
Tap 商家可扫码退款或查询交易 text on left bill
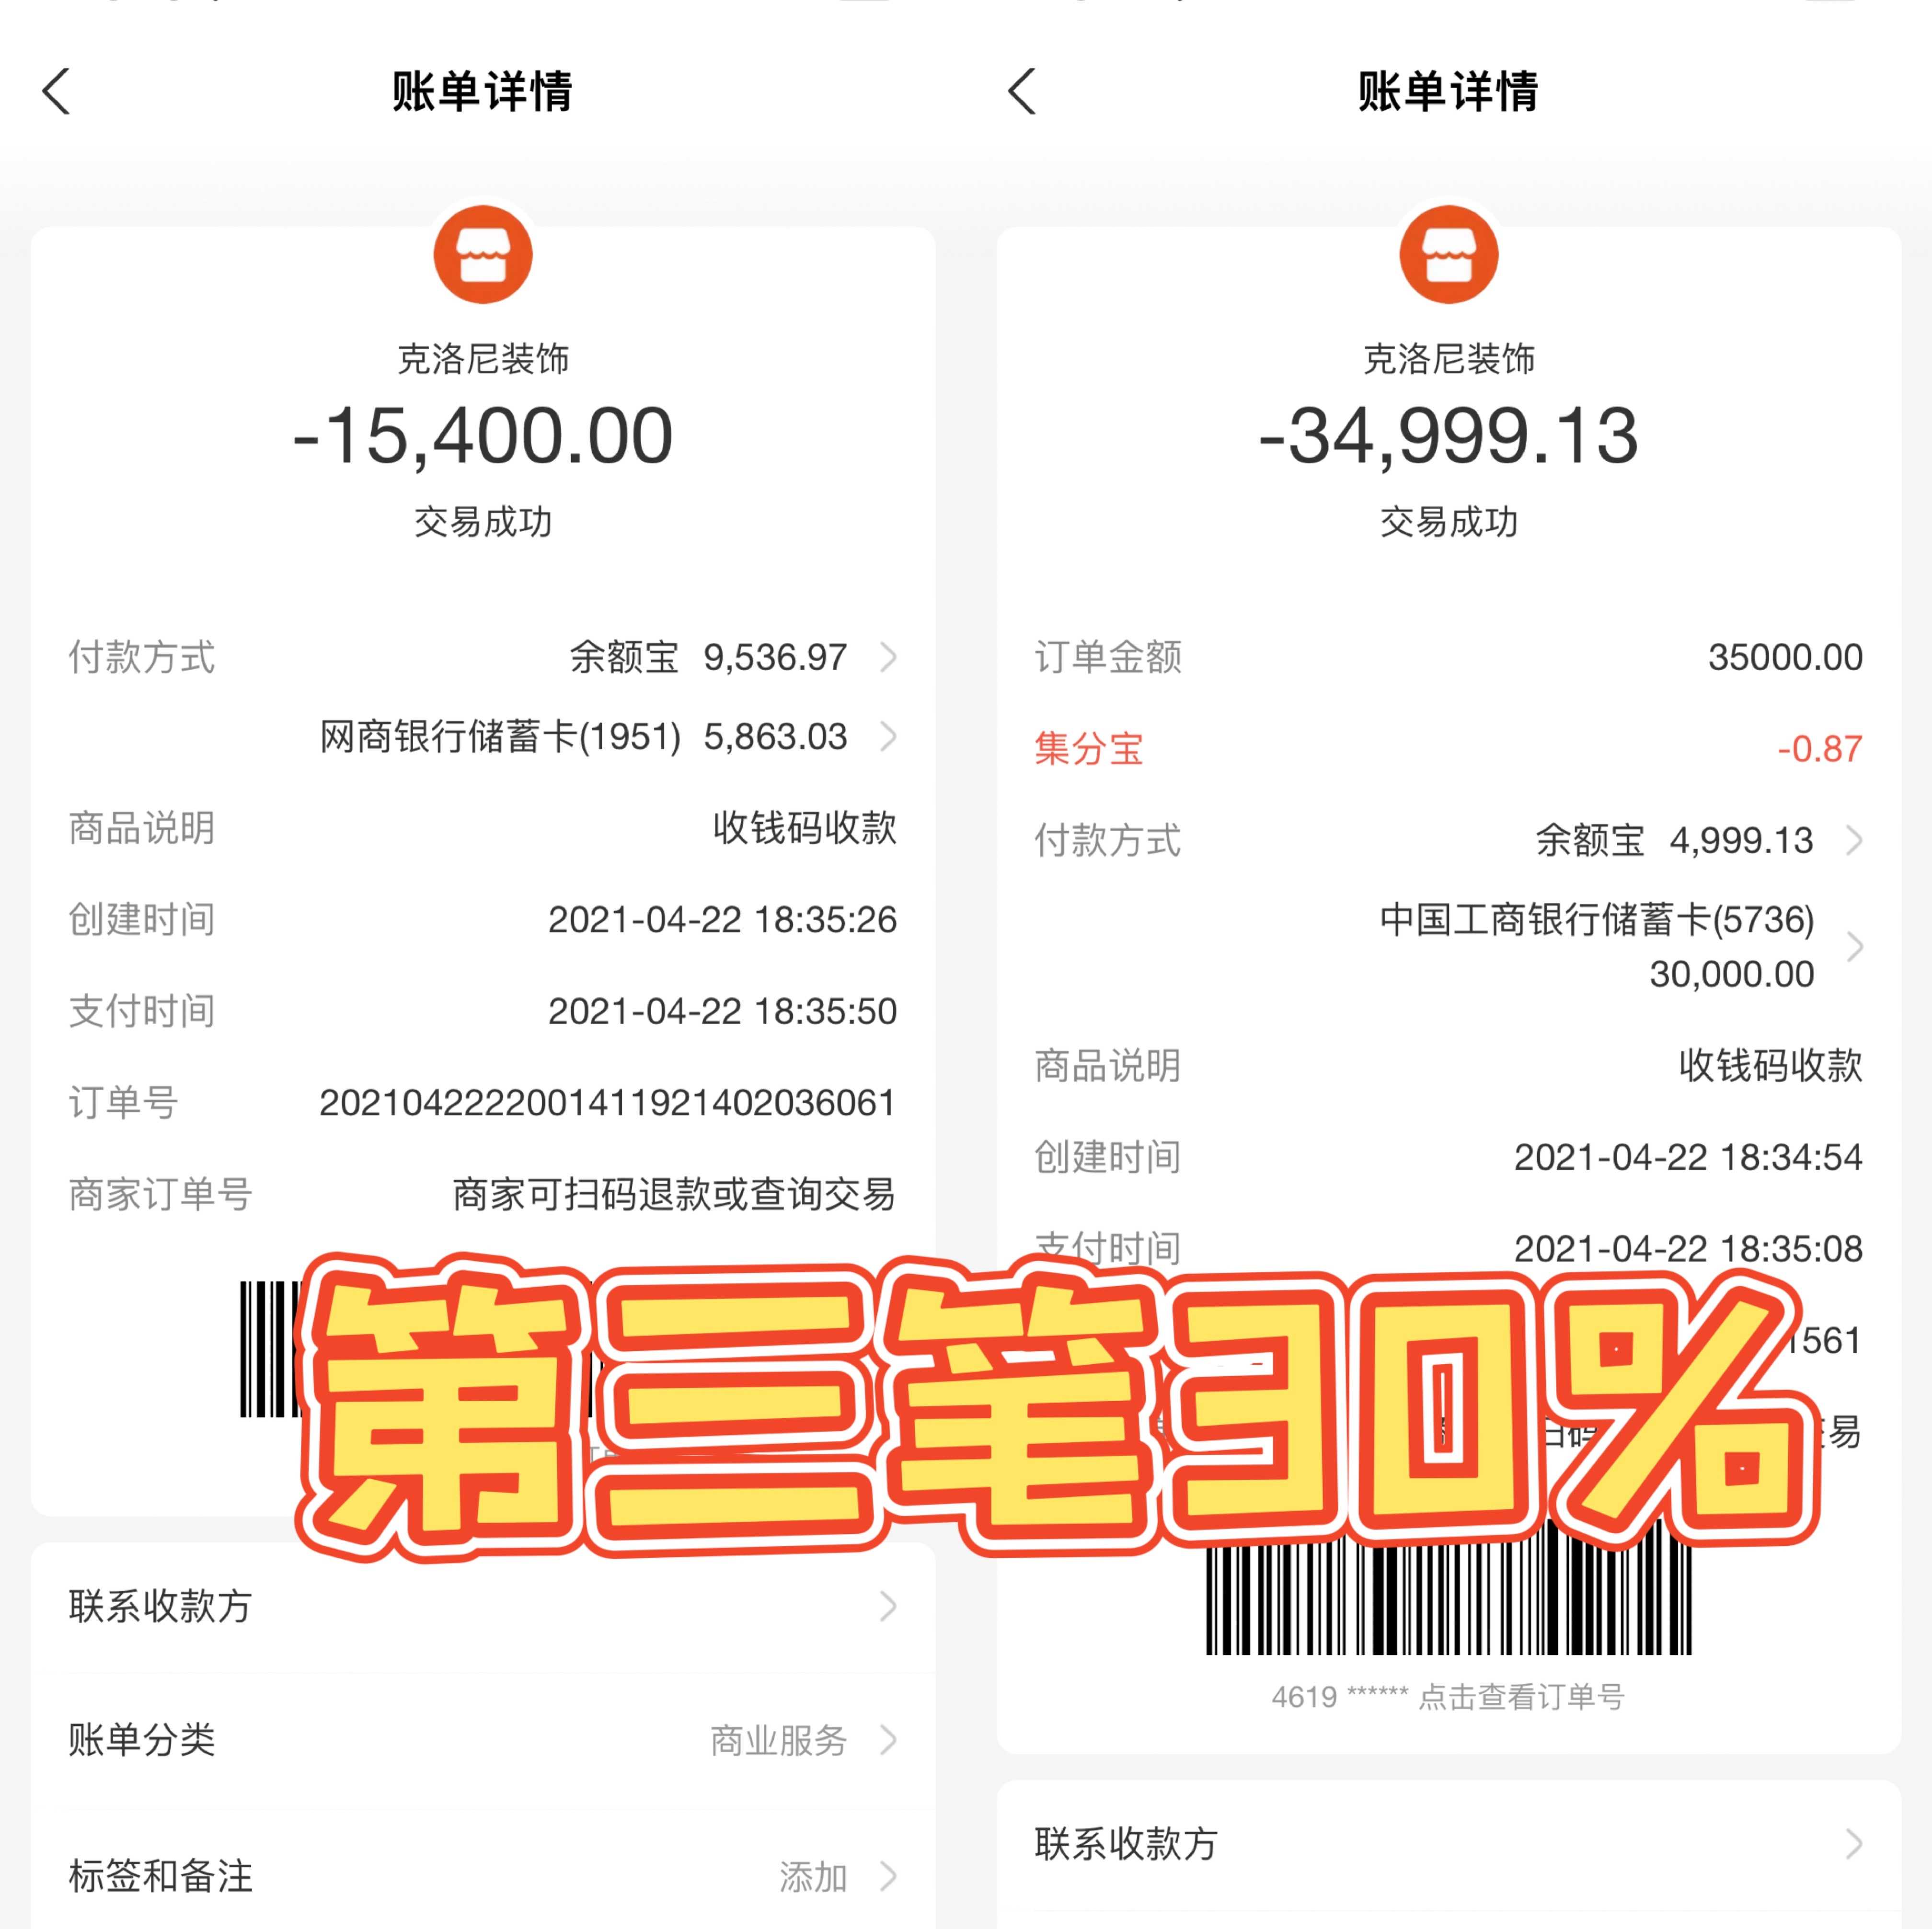674,1194
